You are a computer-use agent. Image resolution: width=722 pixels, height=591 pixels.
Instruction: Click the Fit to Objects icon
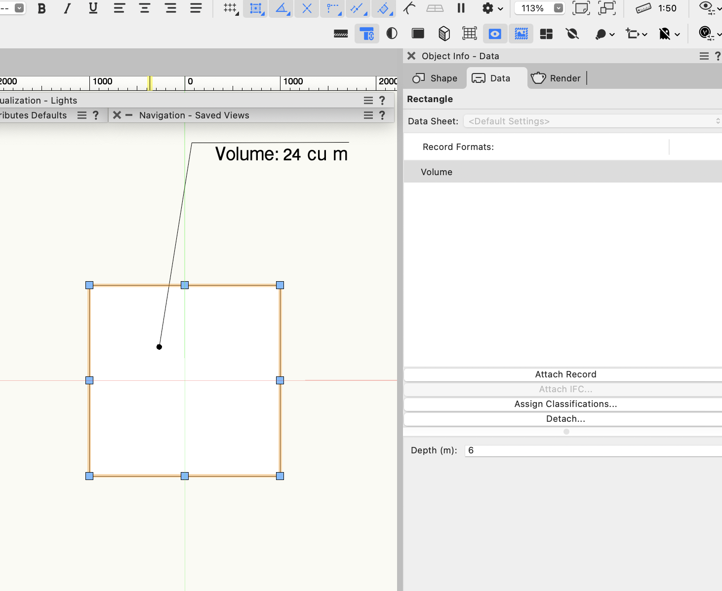click(606, 8)
